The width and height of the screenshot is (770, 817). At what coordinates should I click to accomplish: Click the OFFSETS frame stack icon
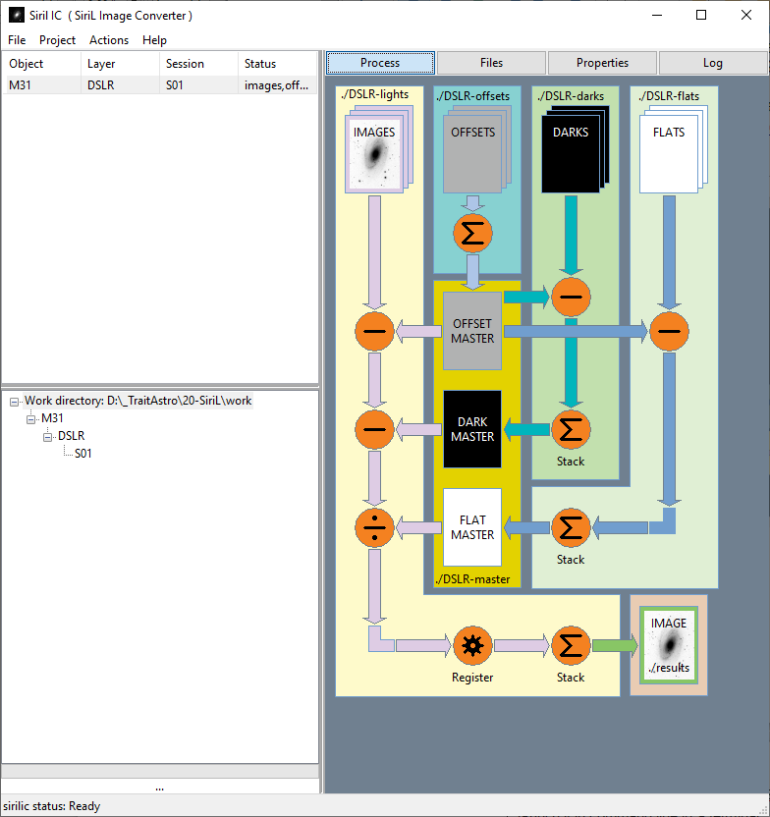[x=476, y=149]
